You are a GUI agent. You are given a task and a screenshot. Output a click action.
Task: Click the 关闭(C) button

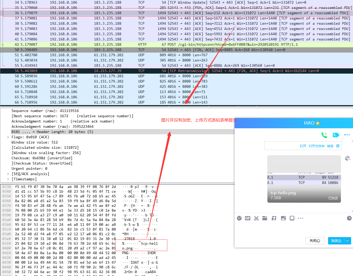click(315, 241)
